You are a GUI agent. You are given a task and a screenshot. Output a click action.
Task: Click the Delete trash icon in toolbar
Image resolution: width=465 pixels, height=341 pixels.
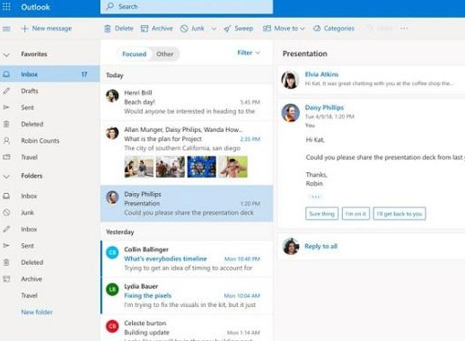(x=107, y=29)
